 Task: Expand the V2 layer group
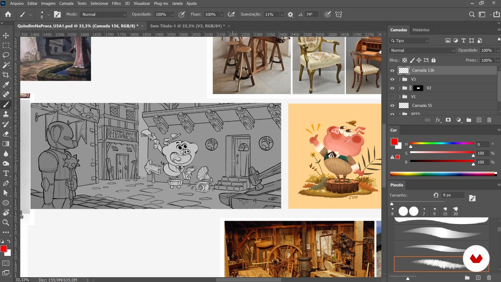[x=399, y=88]
